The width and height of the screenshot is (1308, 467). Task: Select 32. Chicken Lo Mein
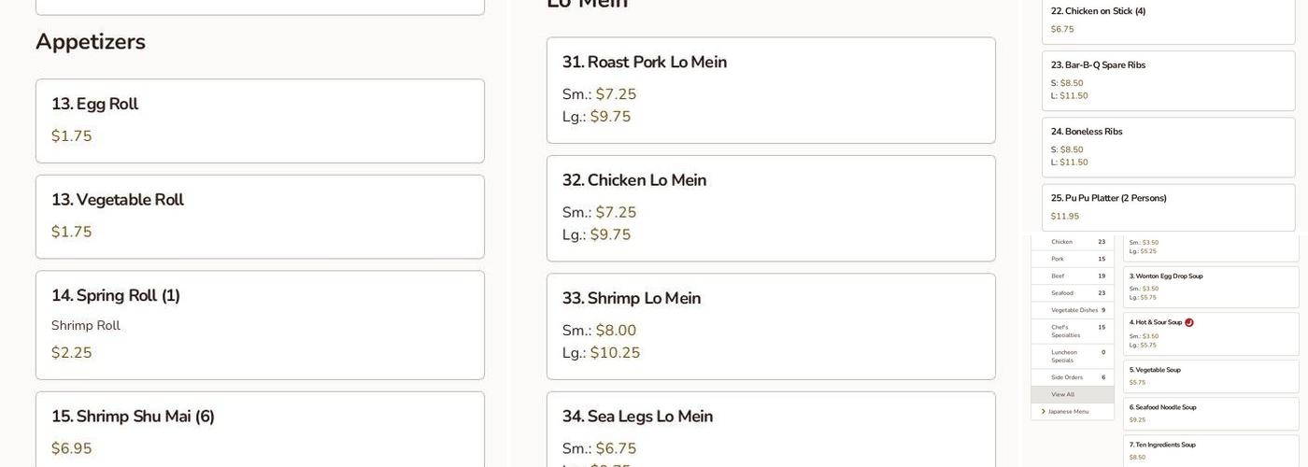pos(771,208)
